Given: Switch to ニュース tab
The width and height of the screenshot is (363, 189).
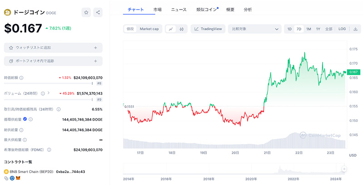Looking at the screenshot, I should (x=179, y=10).
